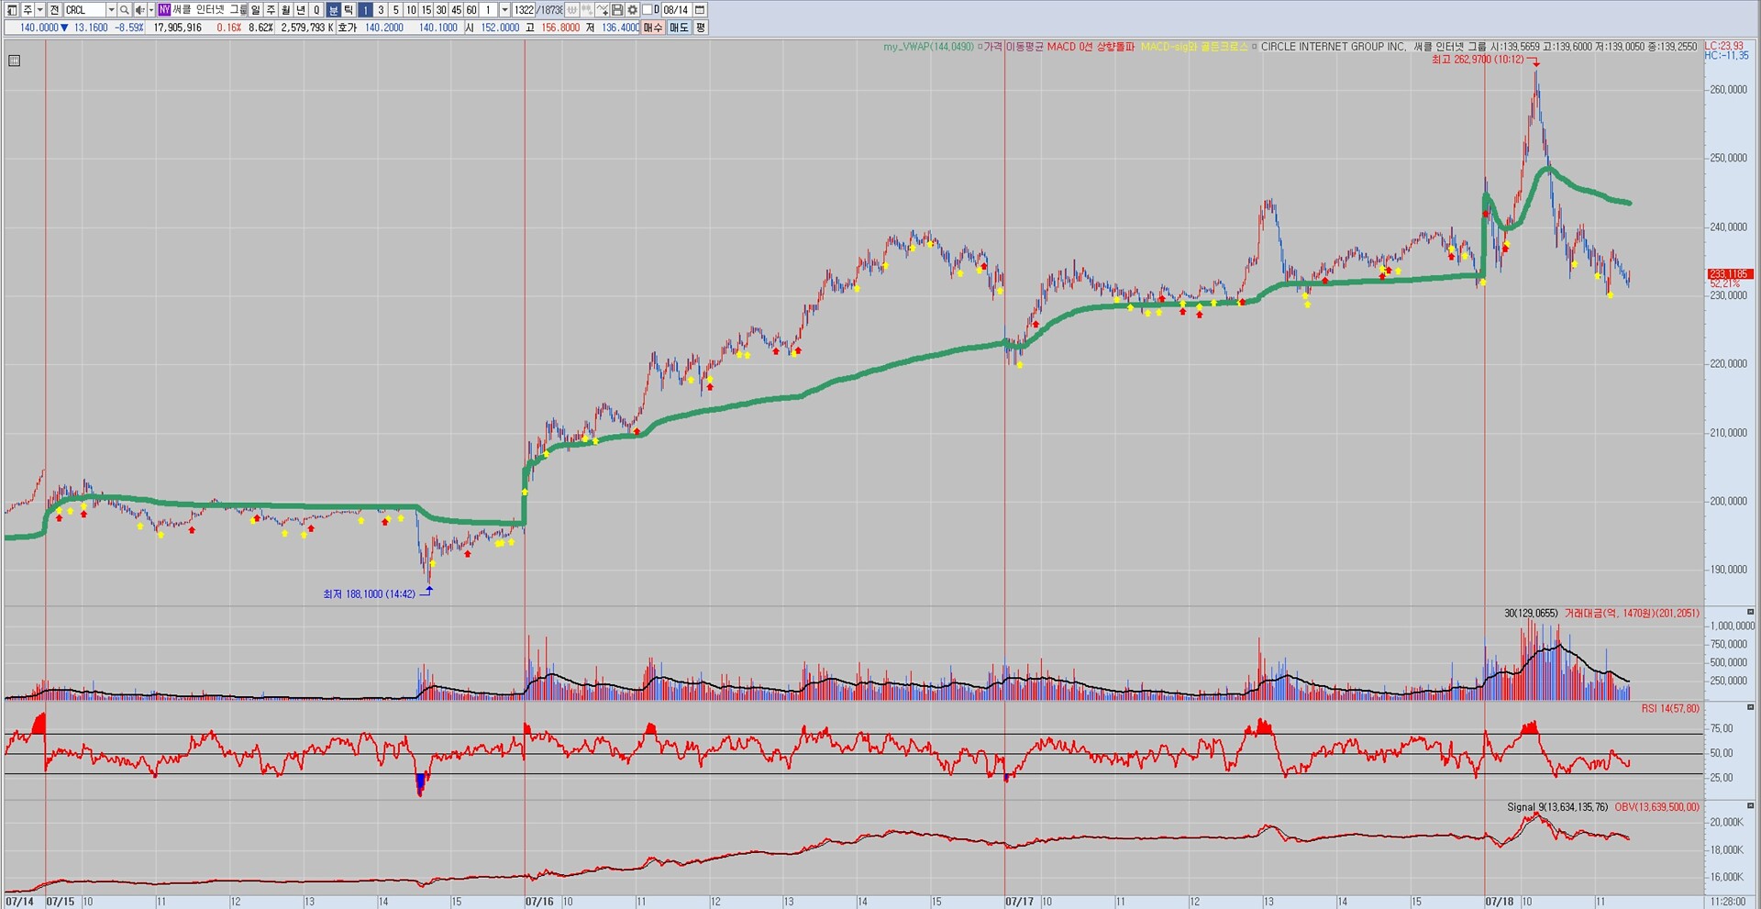
Task: Toggle the D checkbox beside date field
Action: click(648, 10)
